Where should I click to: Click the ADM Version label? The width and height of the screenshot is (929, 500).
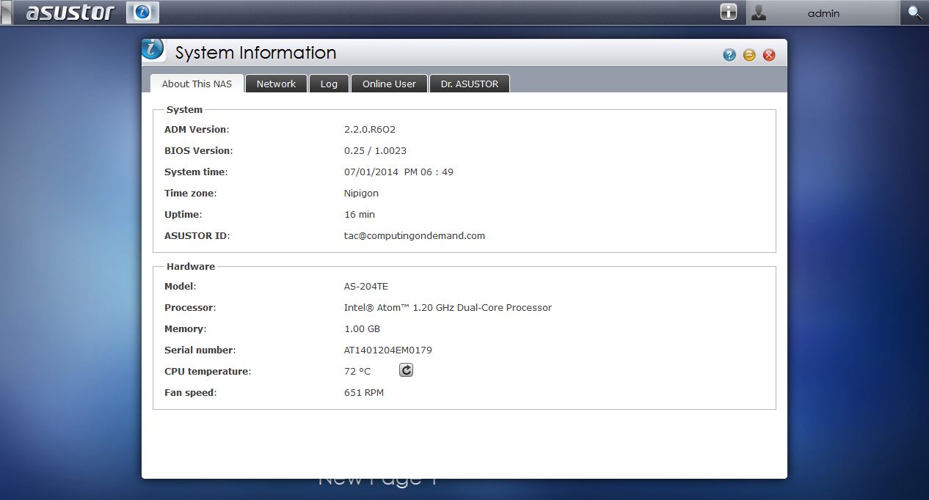point(197,129)
